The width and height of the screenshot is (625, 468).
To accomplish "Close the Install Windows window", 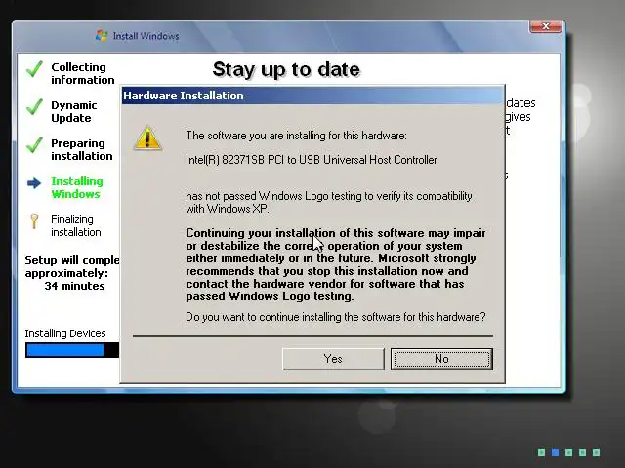I will tap(546, 26).
